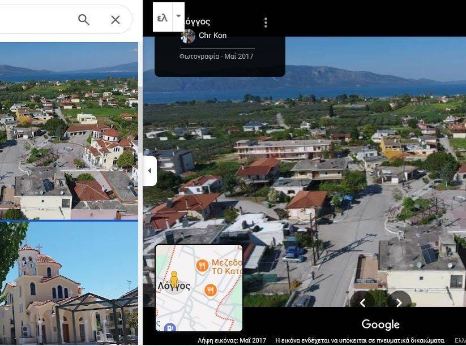The image size is (466, 346).
Task: Open the Chr Kon contributor link
Action: tap(212, 36)
